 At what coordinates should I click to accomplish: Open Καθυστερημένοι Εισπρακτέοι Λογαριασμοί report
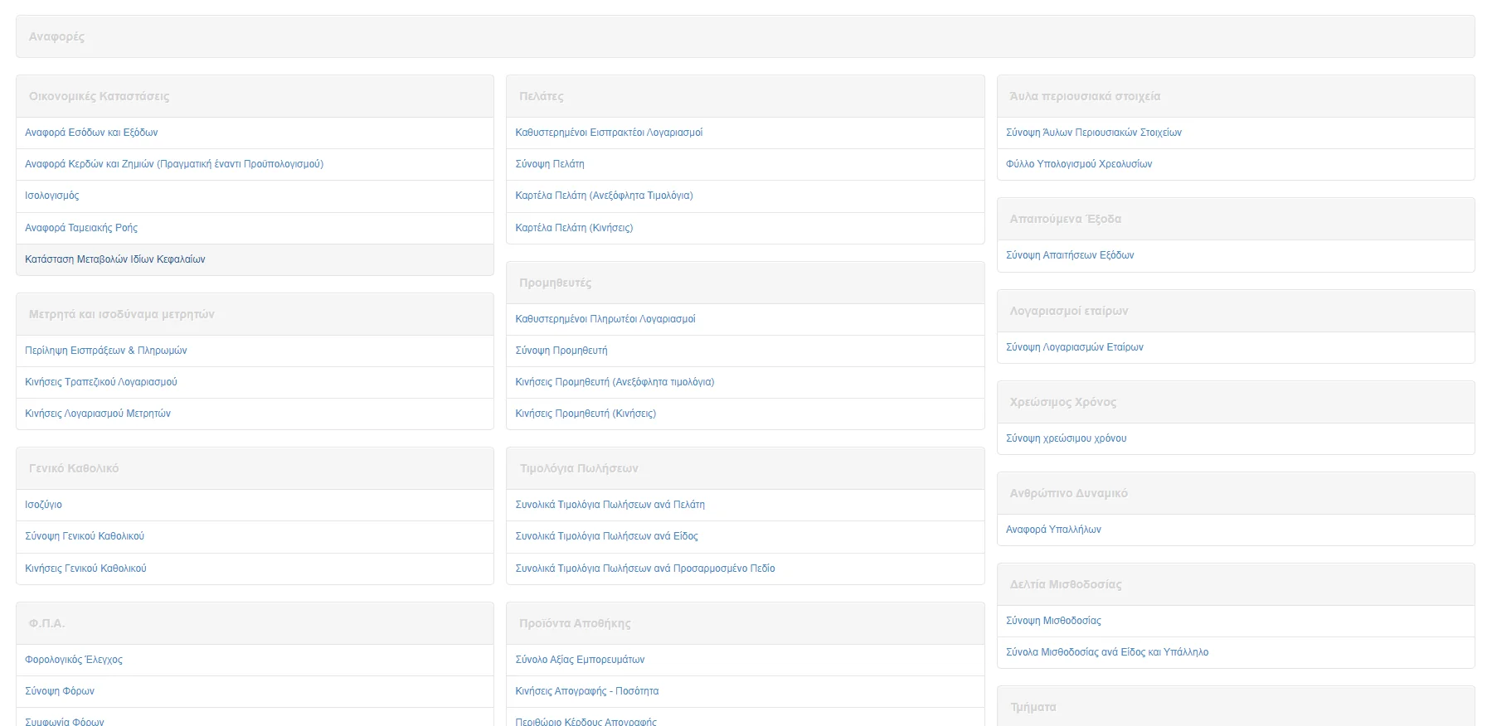point(609,133)
